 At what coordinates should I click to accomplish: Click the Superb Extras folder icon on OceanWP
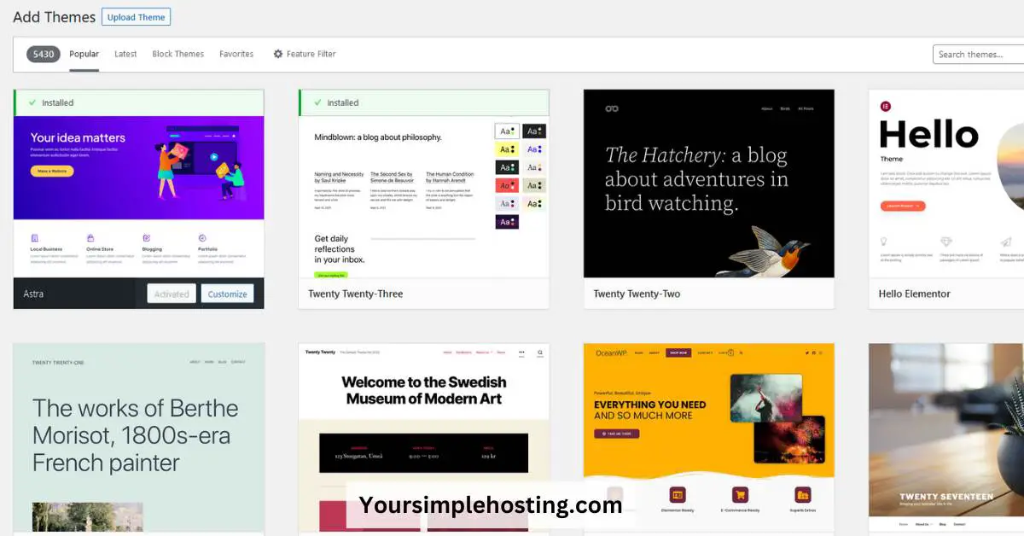(x=802, y=495)
